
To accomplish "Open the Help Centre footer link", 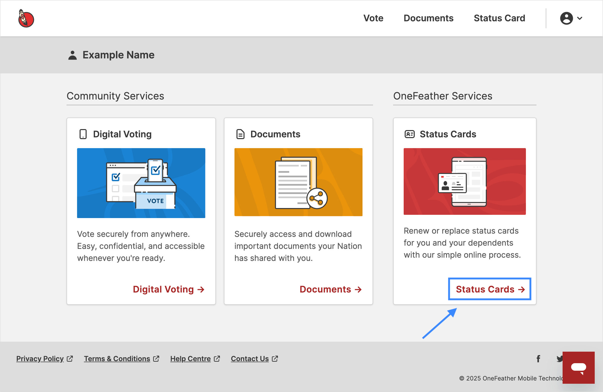I will click(191, 359).
